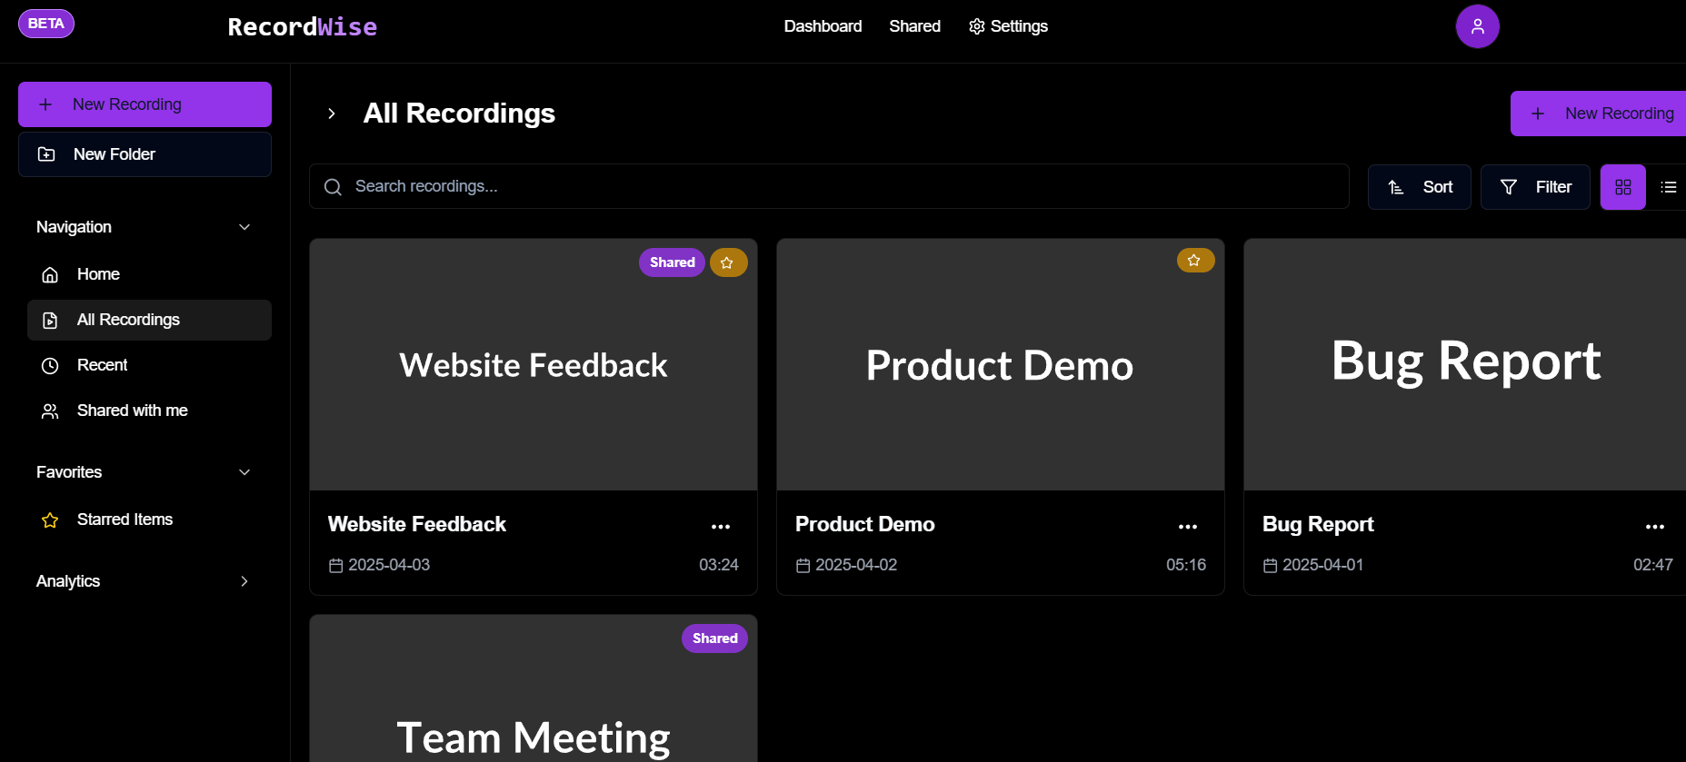Click the calendar icon for Product Demo

[803, 566]
